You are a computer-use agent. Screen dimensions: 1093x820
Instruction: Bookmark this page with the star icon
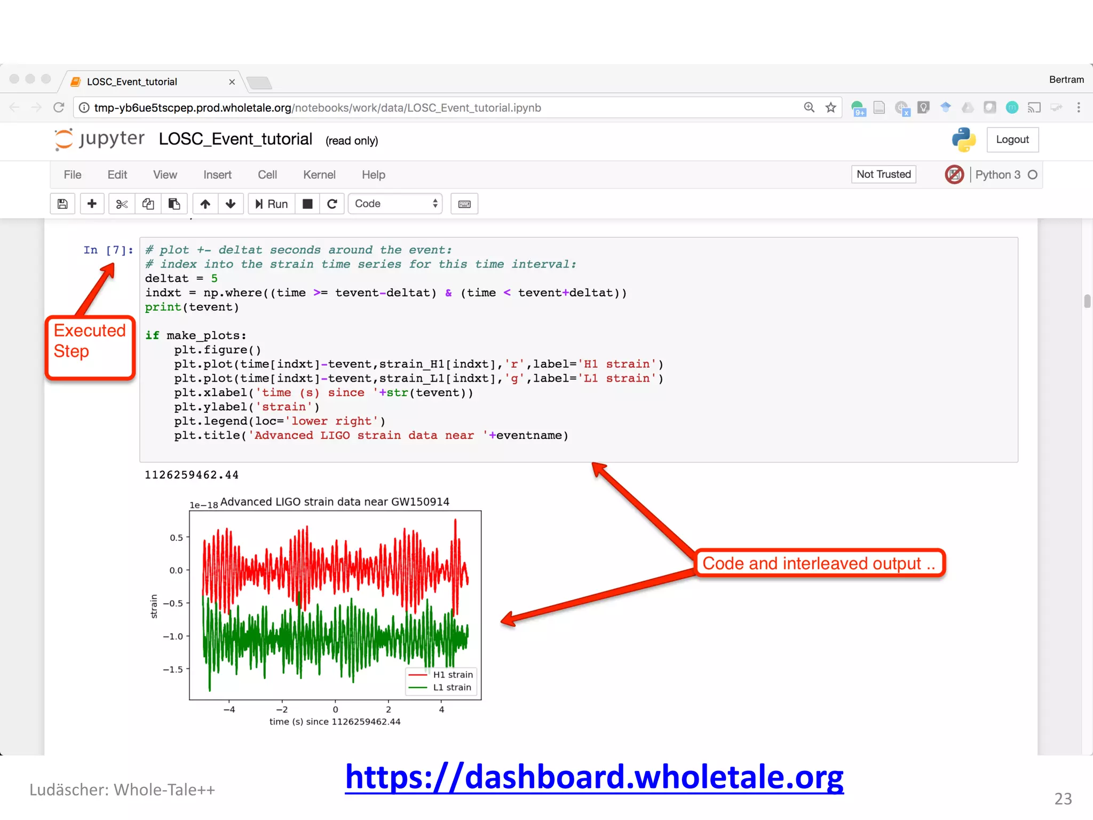[830, 108]
